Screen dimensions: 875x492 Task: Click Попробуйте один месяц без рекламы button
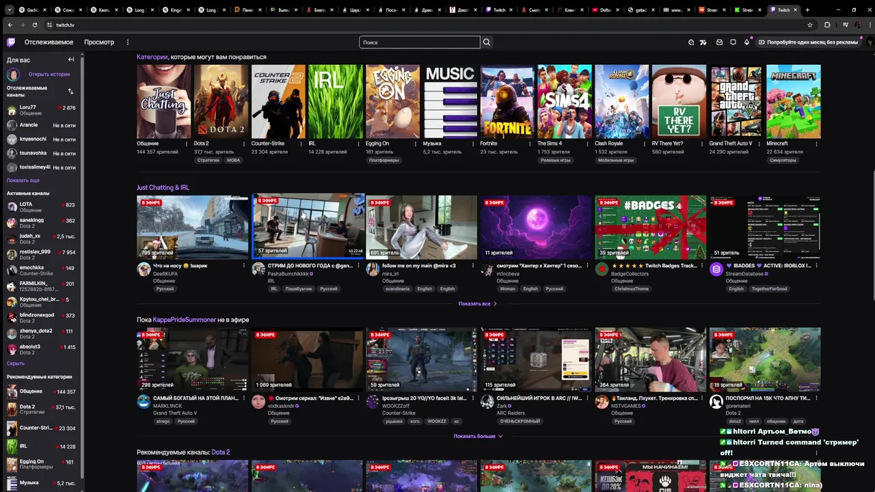click(808, 42)
